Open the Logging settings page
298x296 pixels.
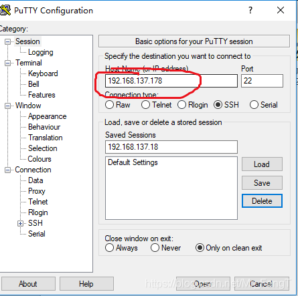click(x=41, y=52)
